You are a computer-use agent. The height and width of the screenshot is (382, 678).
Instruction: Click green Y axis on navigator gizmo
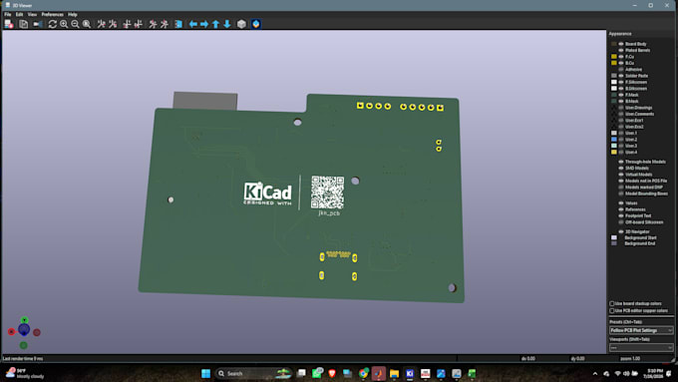point(24,320)
